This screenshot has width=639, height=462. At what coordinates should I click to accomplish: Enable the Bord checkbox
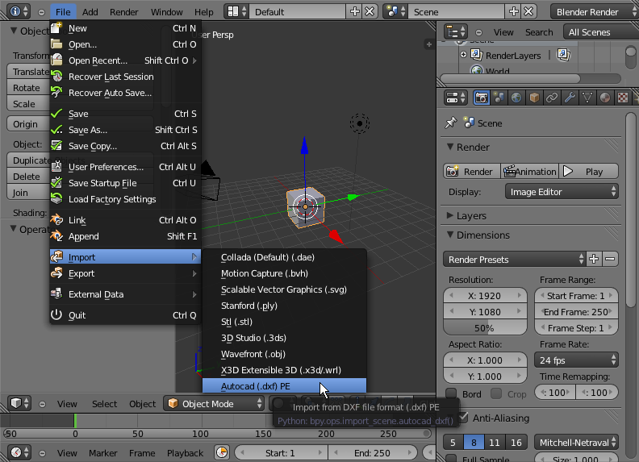pos(451,393)
